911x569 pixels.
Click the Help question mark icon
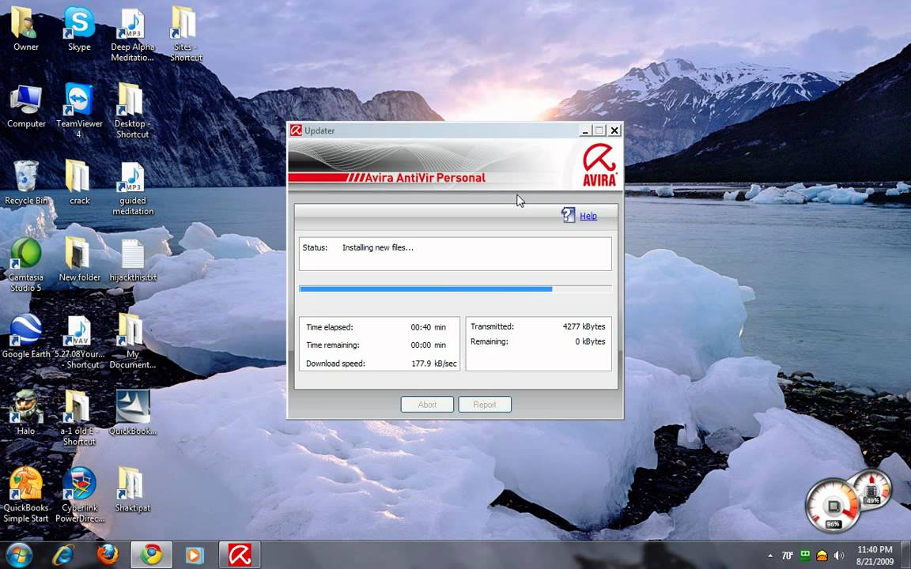pyautogui.click(x=568, y=216)
